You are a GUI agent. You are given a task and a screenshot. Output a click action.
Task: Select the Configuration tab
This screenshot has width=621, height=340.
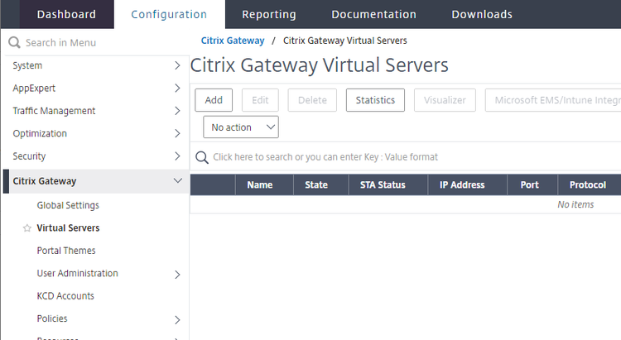point(169,14)
